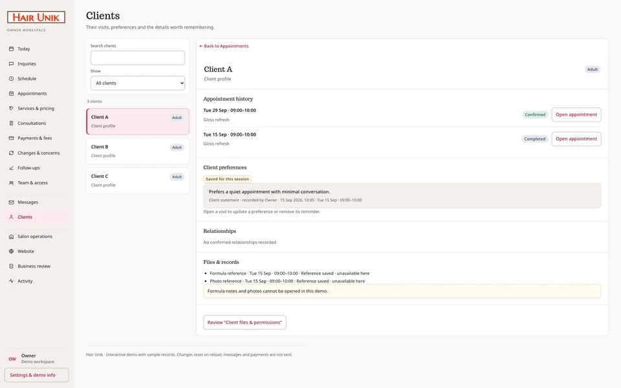Open the Website section
Image resolution: width=621 pixels, height=388 pixels.
tap(37, 251)
